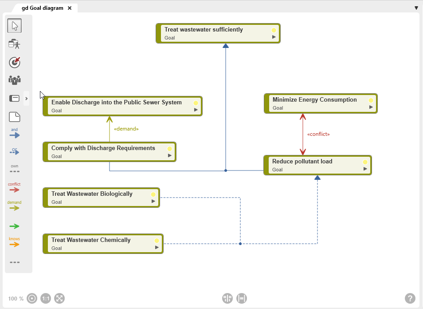The height and width of the screenshot is (309, 423).
Task: Click yellow status dot on Enable Discharge goal
Action: pos(196,103)
